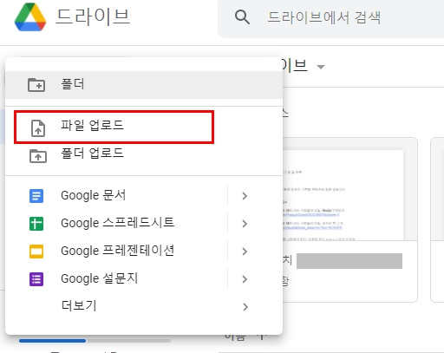Click the purple Google Forms icon
Image resolution: width=444 pixels, height=353 pixels.
click(x=36, y=279)
